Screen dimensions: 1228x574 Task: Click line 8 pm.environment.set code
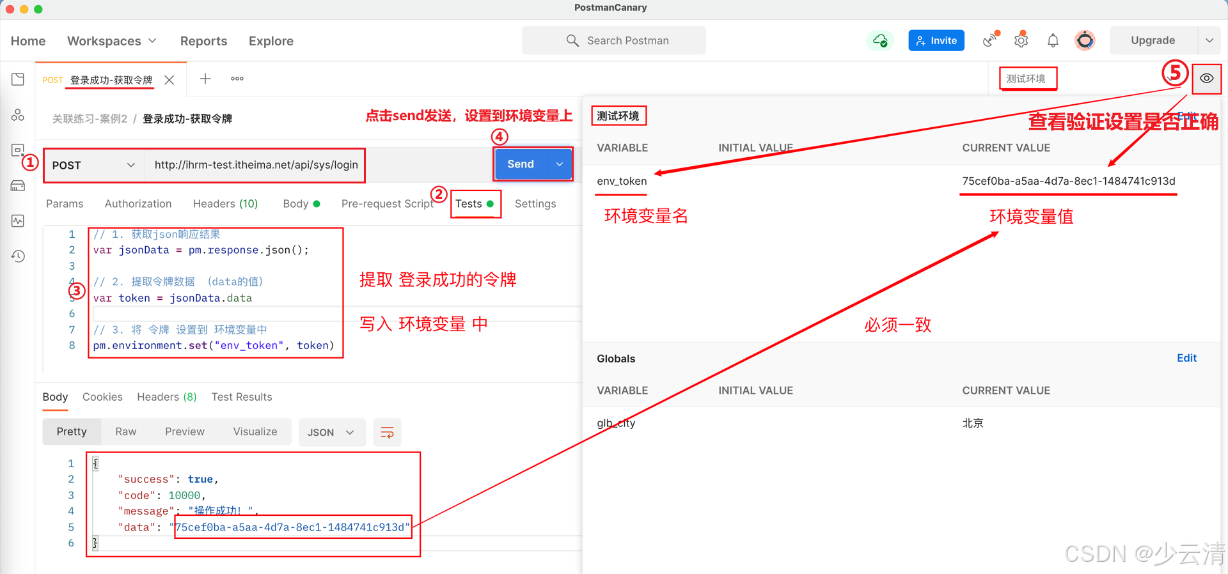tap(214, 346)
